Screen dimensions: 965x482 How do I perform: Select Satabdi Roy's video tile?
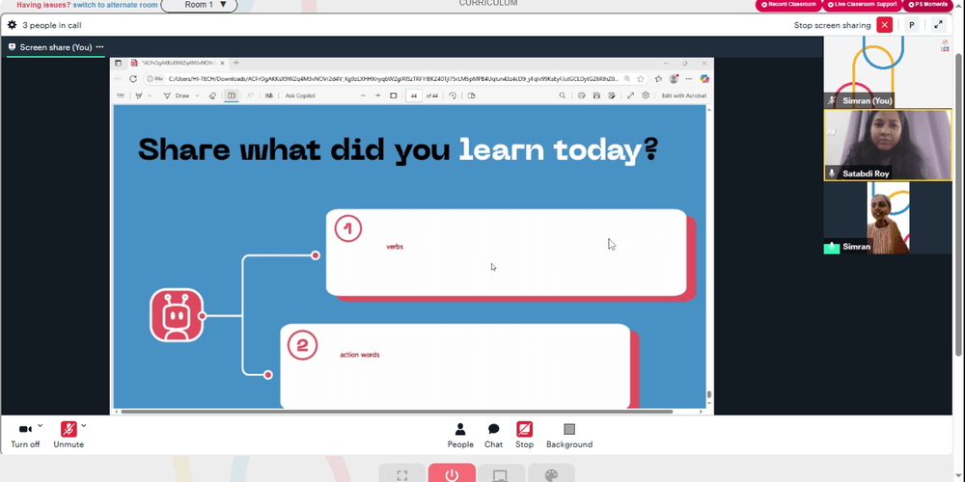pyautogui.click(x=888, y=146)
